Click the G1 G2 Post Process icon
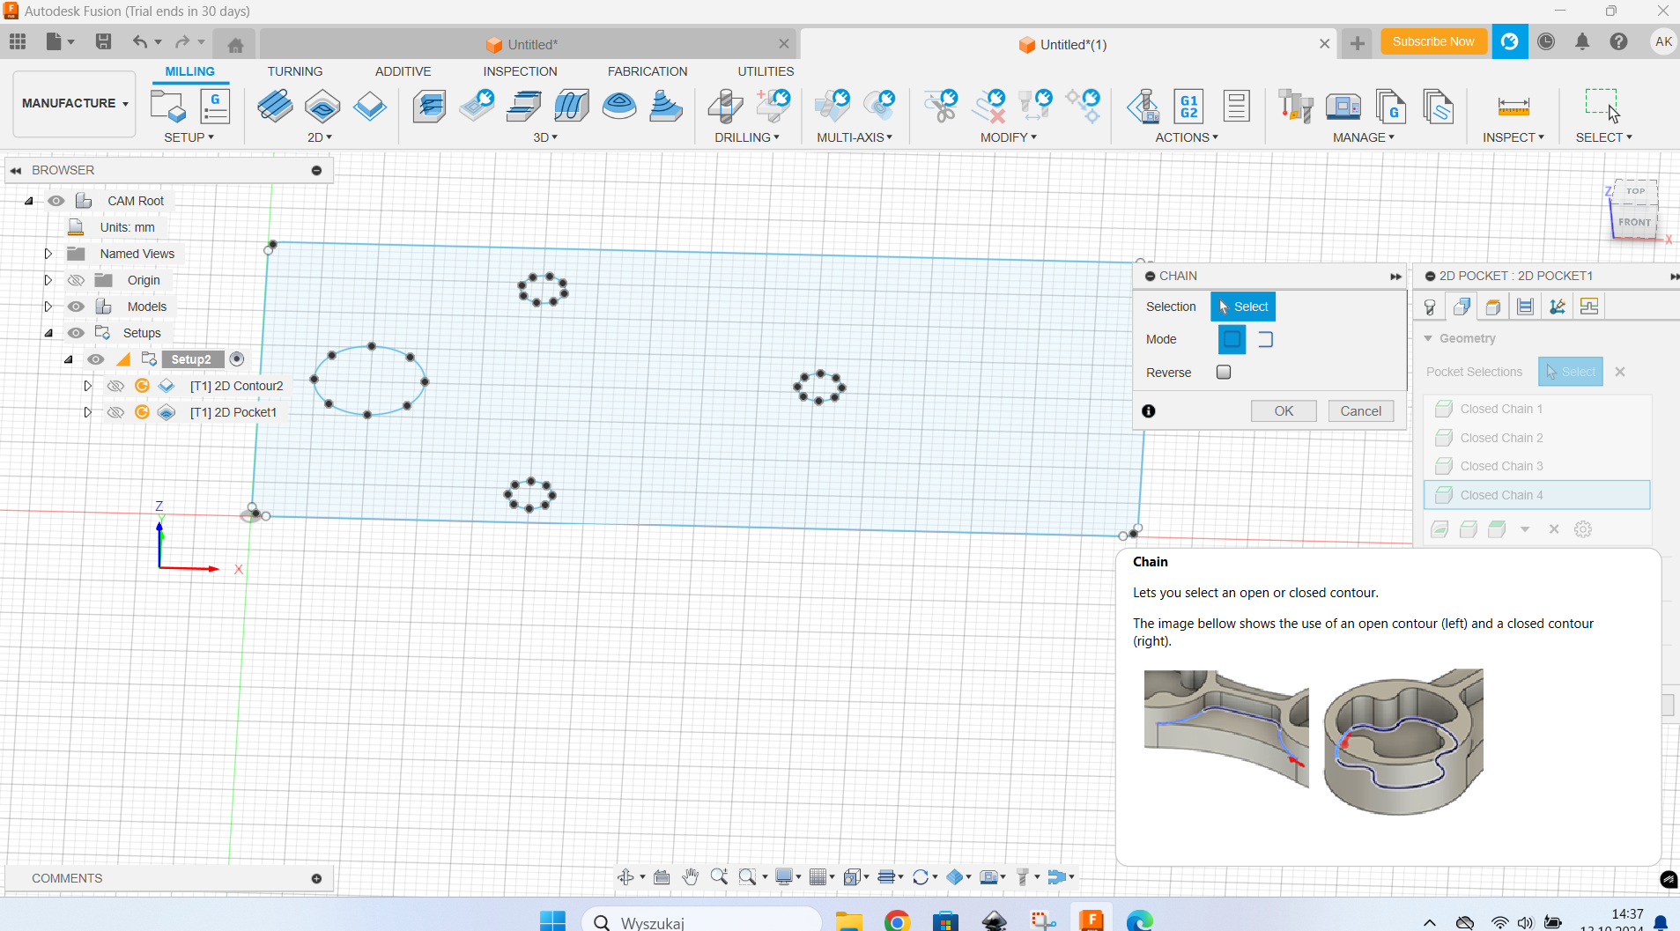This screenshot has height=931, width=1680. (1189, 107)
